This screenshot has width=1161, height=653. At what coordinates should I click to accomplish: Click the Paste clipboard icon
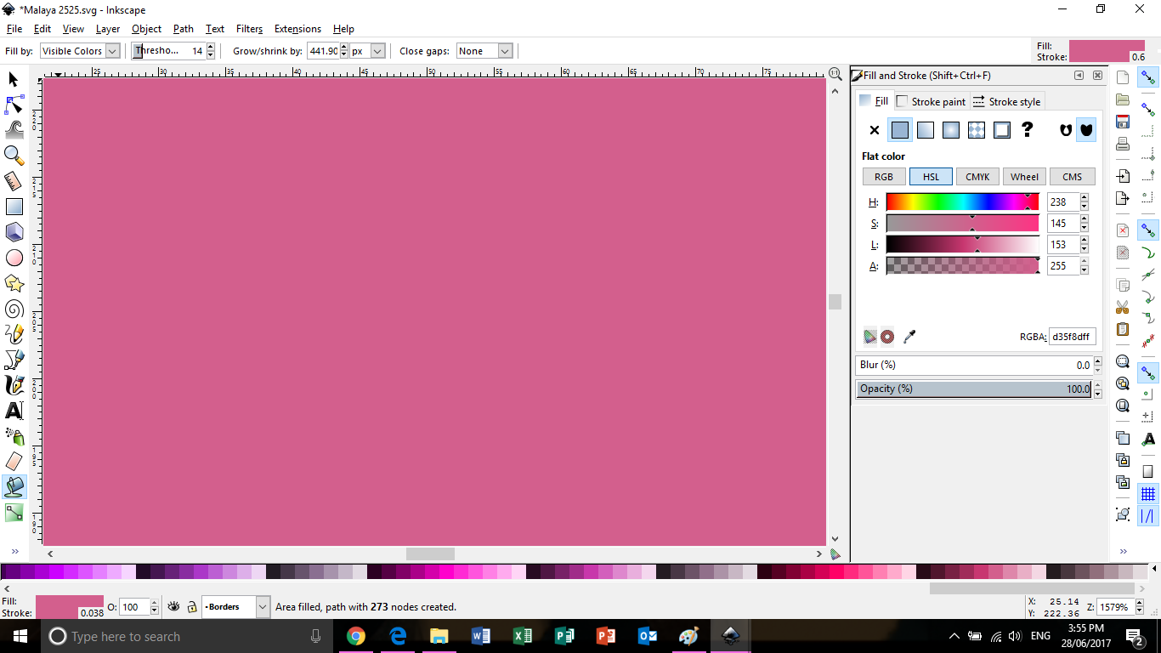pyautogui.click(x=1123, y=329)
